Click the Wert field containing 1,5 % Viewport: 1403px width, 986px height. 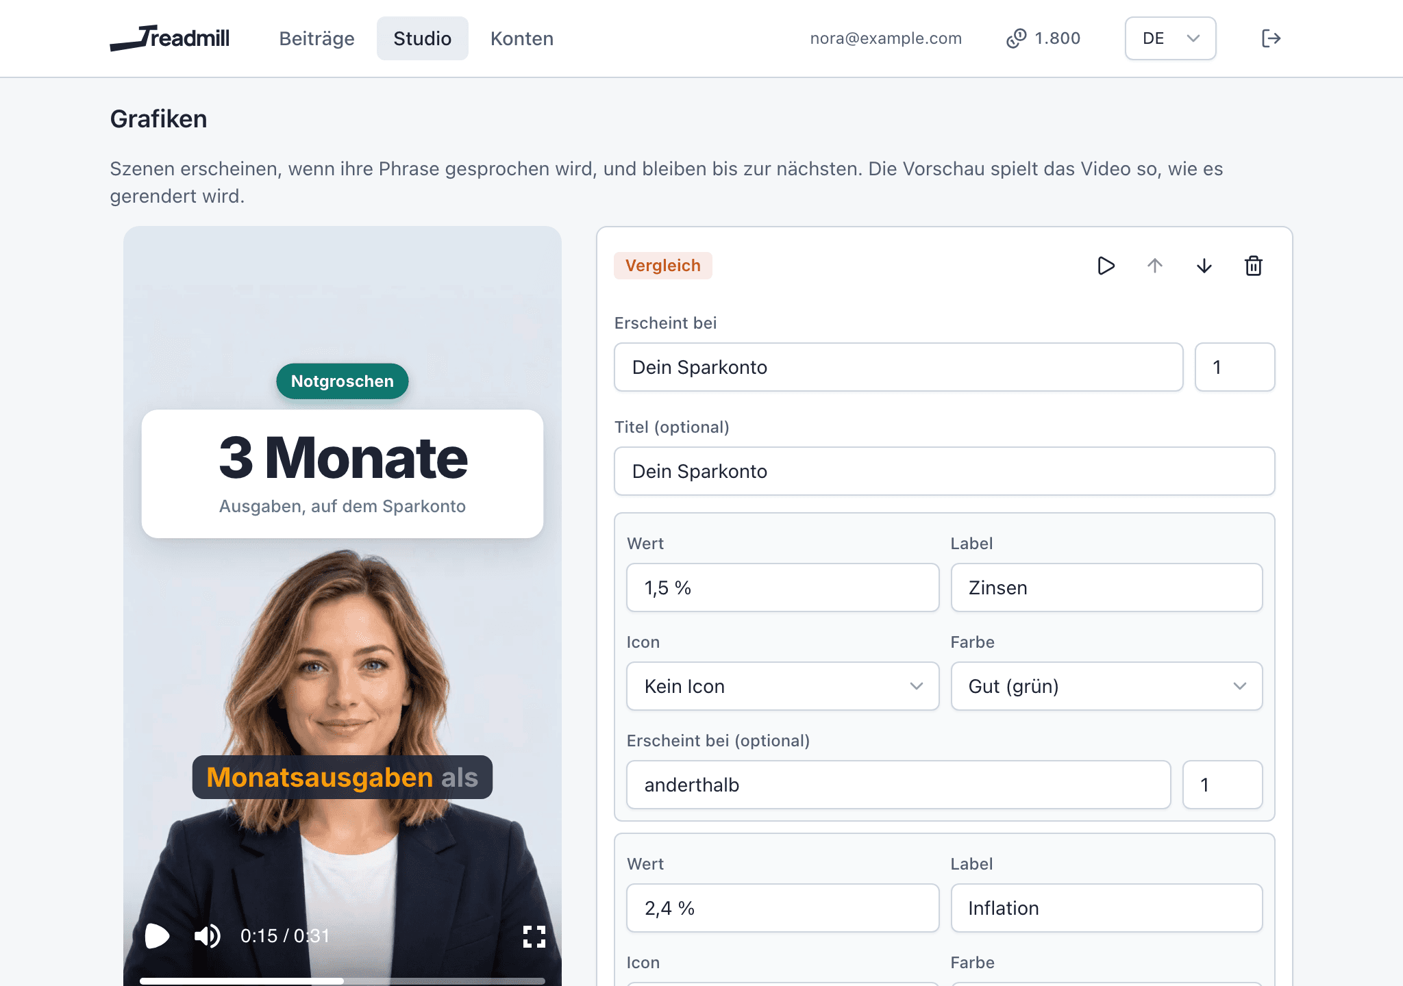click(782, 587)
